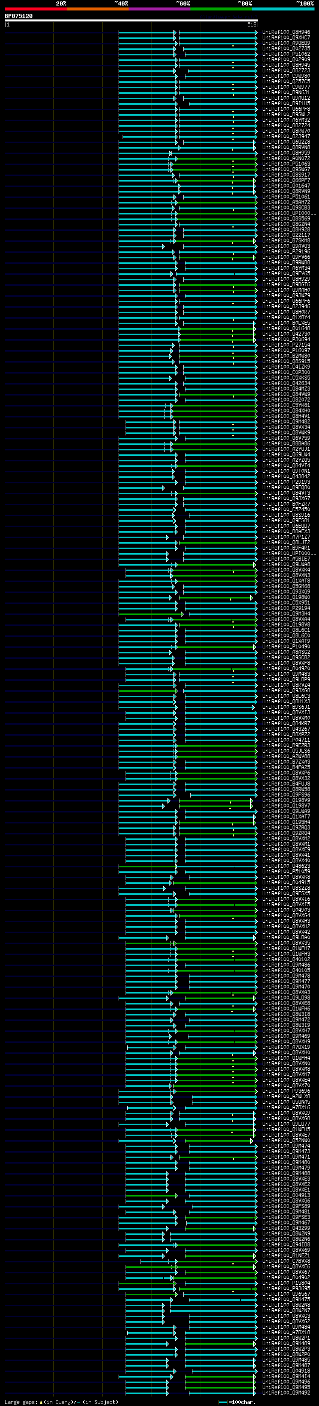Select hit label UniRef100_C5Z450
Image resolution: width=319 pixels, height=1406 pixels.
point(286,509)
